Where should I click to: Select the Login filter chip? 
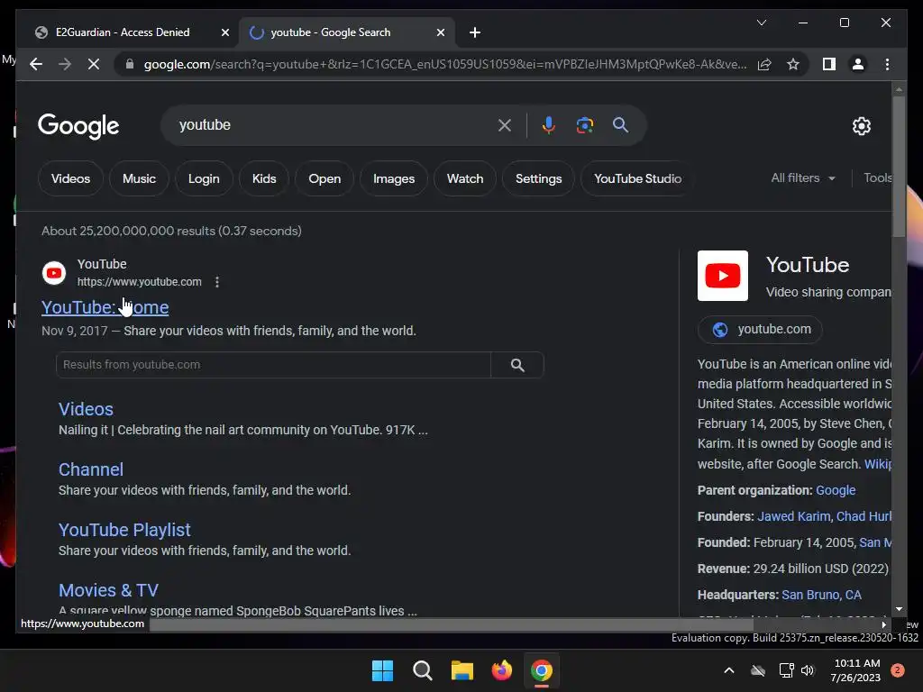(204, 178)
